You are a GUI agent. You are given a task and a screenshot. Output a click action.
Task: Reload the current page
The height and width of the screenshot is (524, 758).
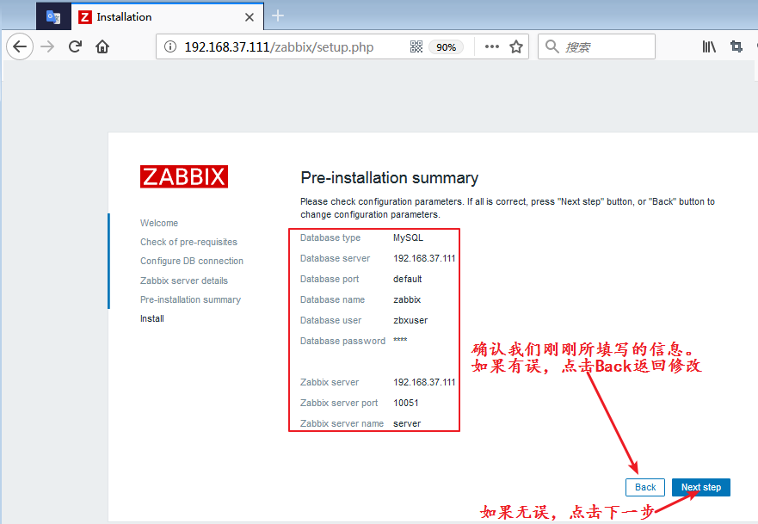click(x=75, y=47)
